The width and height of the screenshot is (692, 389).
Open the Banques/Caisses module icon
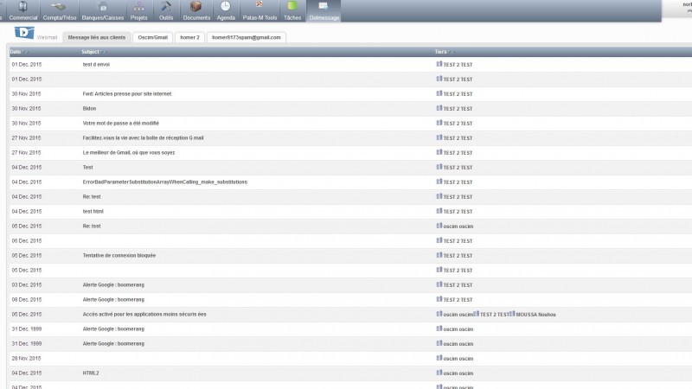pos(102,7)
